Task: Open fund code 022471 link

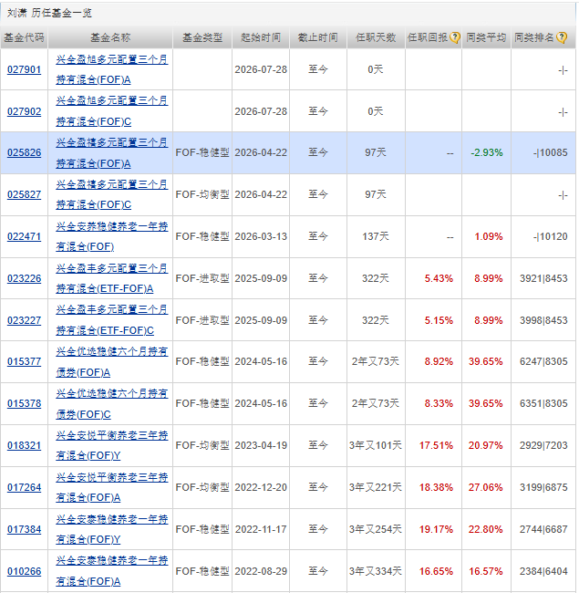Action: (x=25, y=236)
